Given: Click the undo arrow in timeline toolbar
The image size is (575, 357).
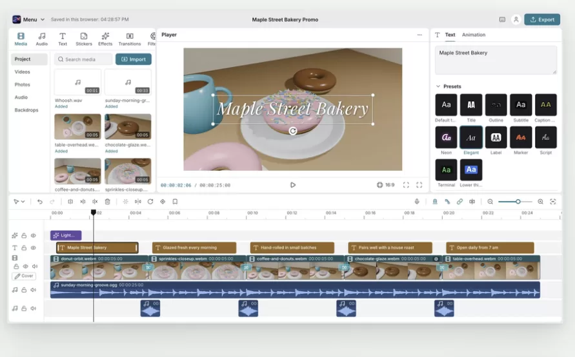Looking at the screenshot, I should 39,202.
